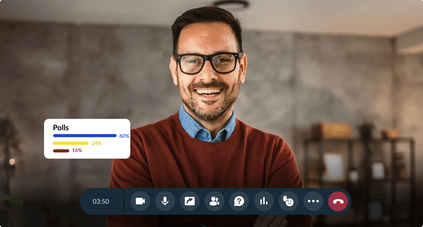Select the blue poll progress bar
The image size is (423, 227).
tap(85, 136)
